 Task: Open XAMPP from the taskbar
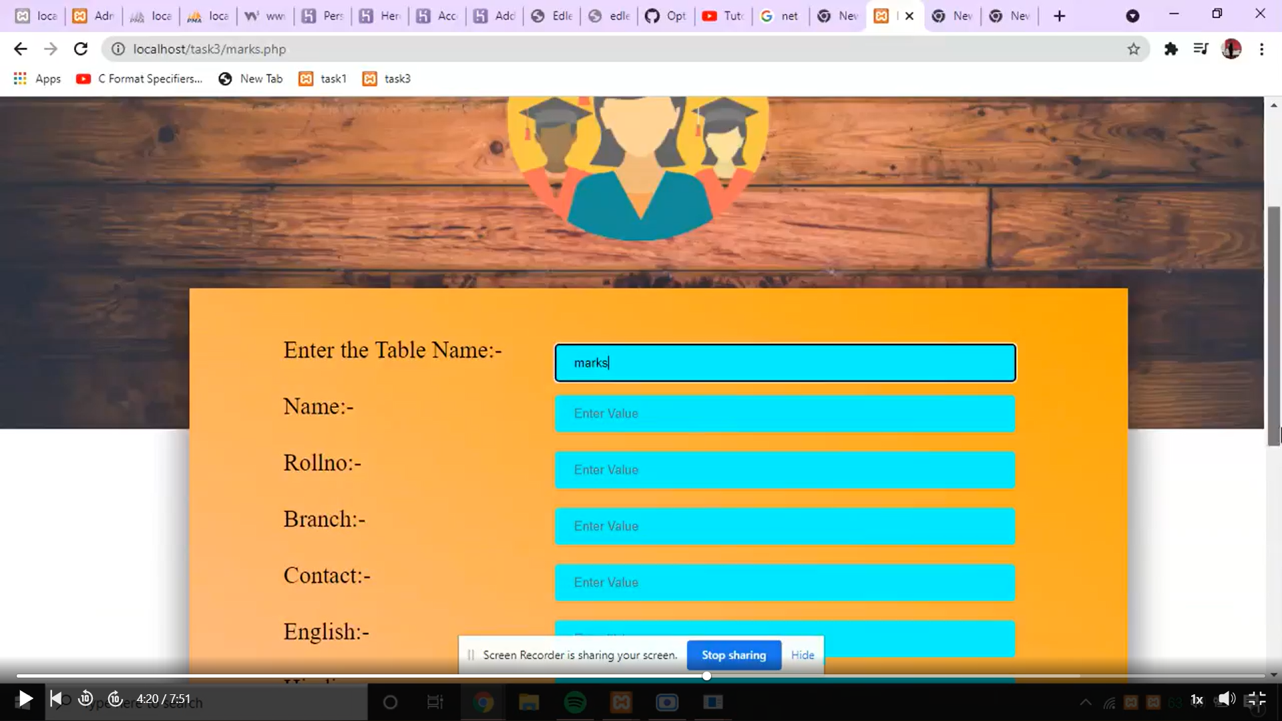click(x=621, y=702)
